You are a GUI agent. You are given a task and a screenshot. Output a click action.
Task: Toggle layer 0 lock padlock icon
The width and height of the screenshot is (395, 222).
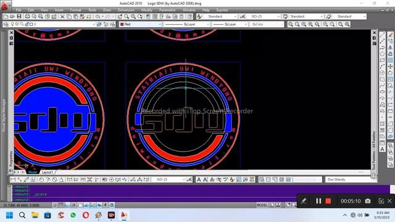point(27,24)
